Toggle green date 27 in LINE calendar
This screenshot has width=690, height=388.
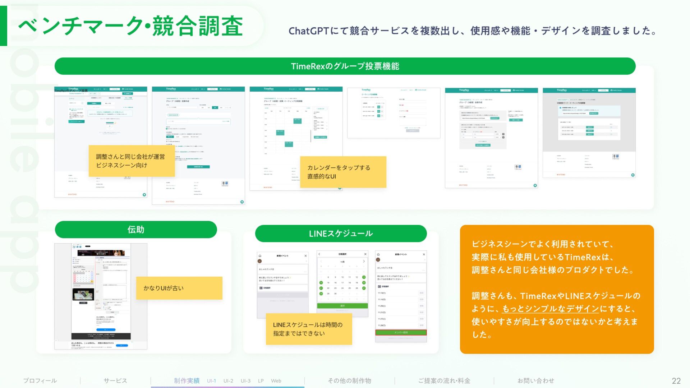[364, 288]
